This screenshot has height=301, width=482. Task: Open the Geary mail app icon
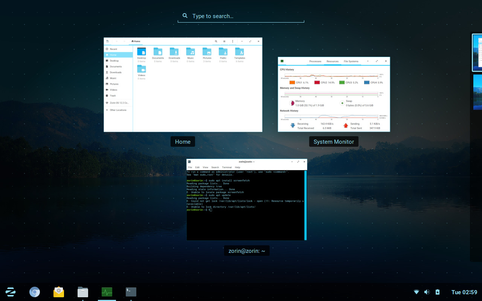(x=59, y=292)
